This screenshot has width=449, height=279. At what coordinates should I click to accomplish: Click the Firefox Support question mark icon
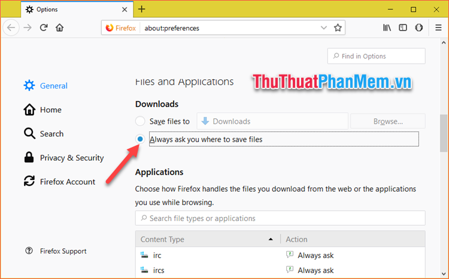29,251
